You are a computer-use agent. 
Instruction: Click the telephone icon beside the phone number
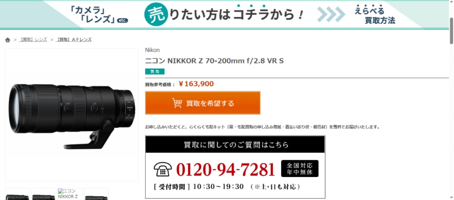coord(163,169)
